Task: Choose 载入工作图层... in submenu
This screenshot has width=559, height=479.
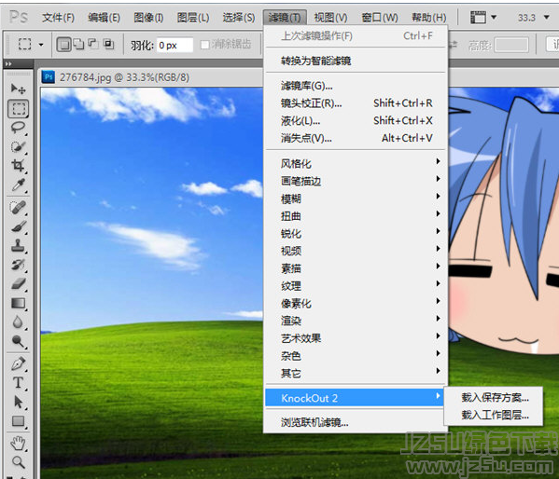Action: pyautogui.click(x=495, y=415)
